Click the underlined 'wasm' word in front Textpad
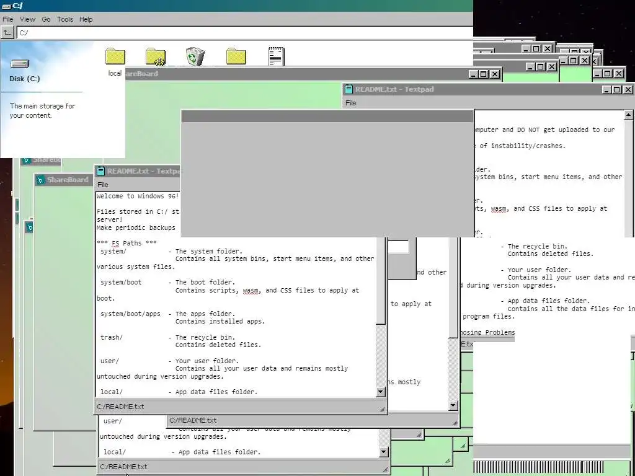This screenshot has height=476, width=635. click(x=251, y=290)
